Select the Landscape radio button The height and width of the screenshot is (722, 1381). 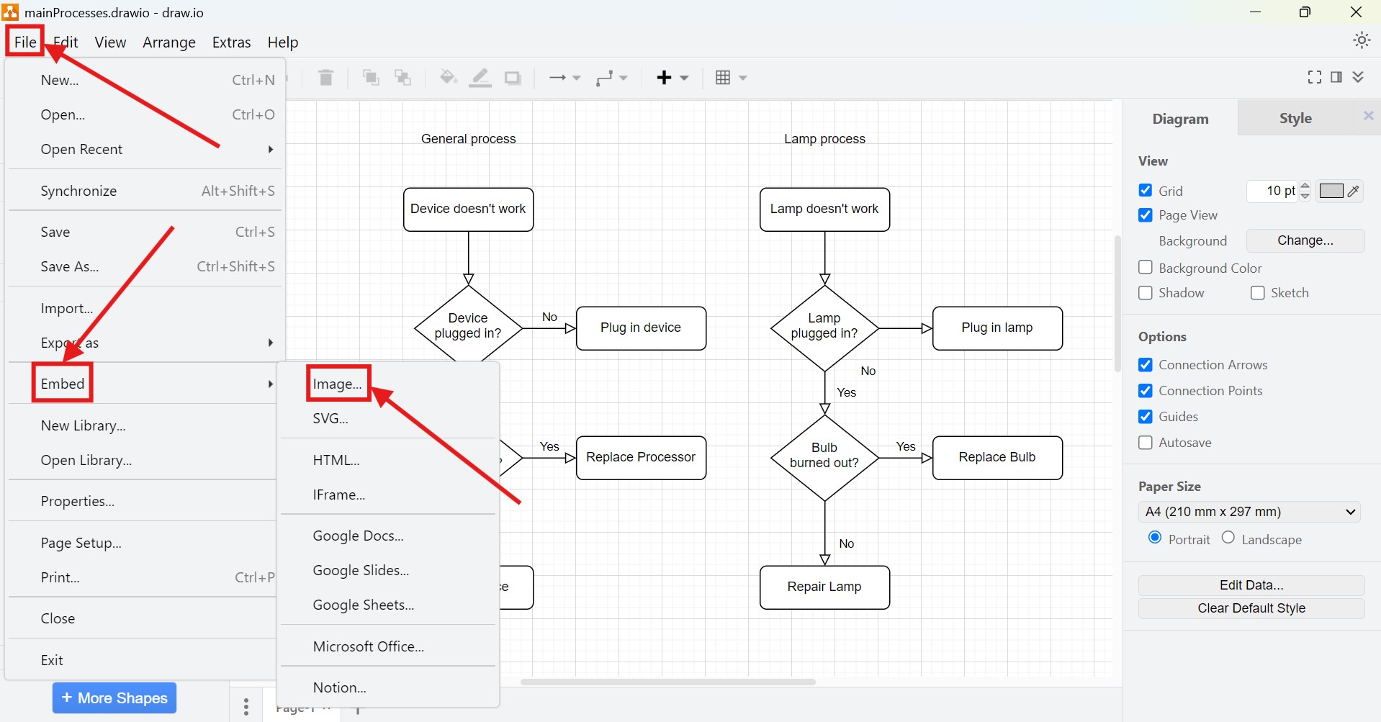[x=1228, y=538]
